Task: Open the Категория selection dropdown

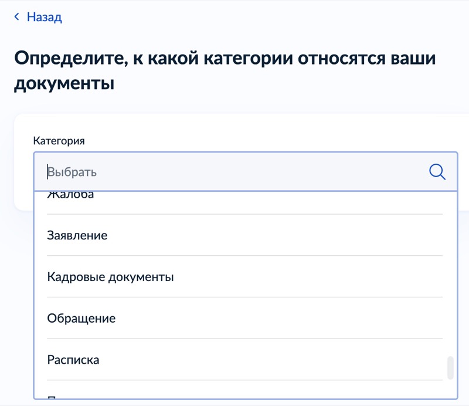Action: pyautogui.click(x=235, y=172)
